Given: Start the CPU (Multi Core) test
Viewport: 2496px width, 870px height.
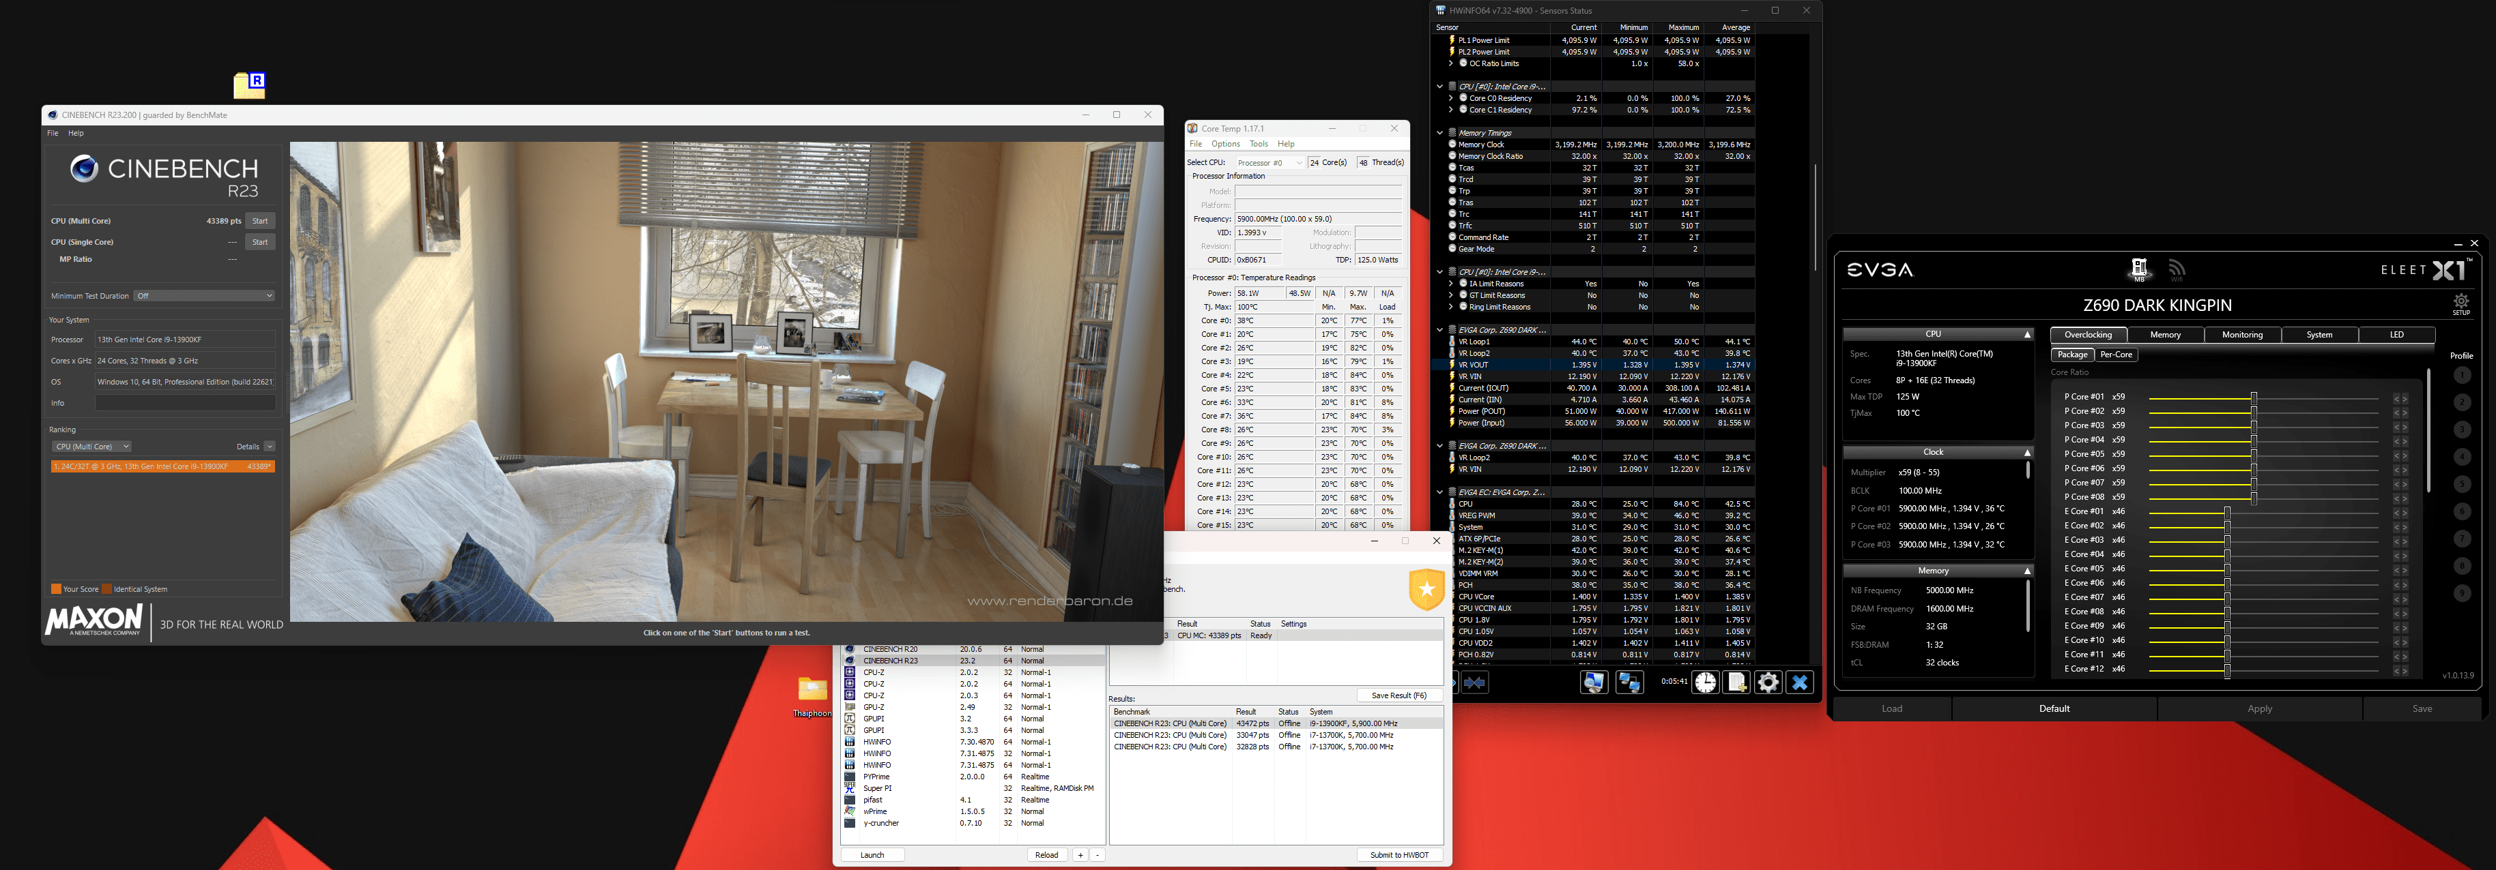Looking at the screenshot, I should [259, 221].
